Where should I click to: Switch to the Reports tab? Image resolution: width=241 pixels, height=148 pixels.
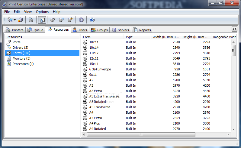pyautogui.click(x=142, y=30)
